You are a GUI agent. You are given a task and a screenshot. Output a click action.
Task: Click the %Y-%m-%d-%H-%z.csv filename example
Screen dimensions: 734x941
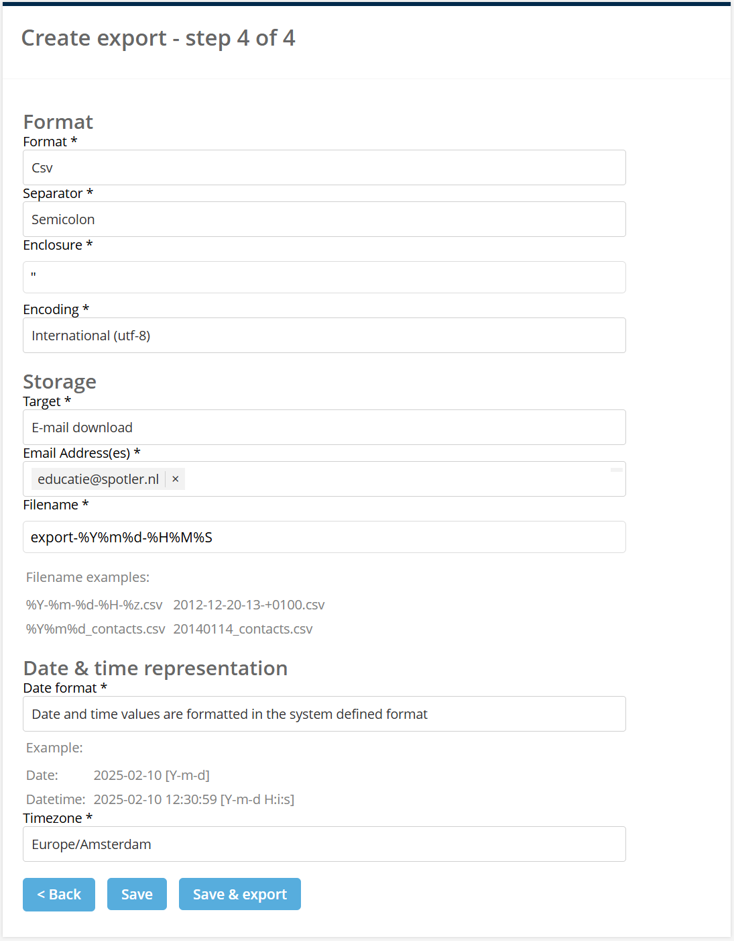point(95,605)
